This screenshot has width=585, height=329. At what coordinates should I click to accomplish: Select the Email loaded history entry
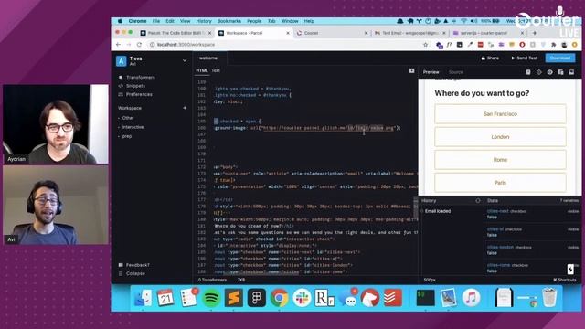437,211
